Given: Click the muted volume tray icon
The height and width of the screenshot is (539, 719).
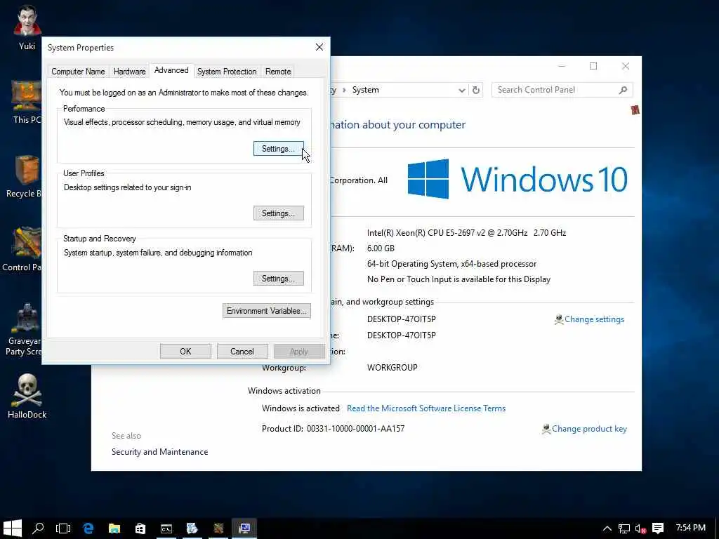Looking at the screenshot, I should coord(640,528).
